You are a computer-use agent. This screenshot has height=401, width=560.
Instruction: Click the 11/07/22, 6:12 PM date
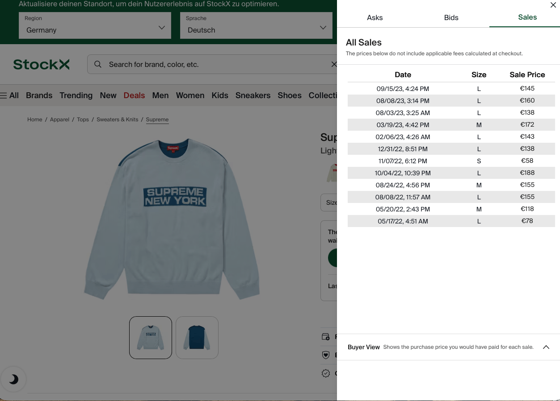pos(403,161)
